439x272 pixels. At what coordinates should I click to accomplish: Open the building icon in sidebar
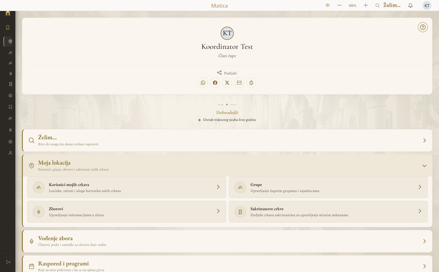[x=10, y=84]
